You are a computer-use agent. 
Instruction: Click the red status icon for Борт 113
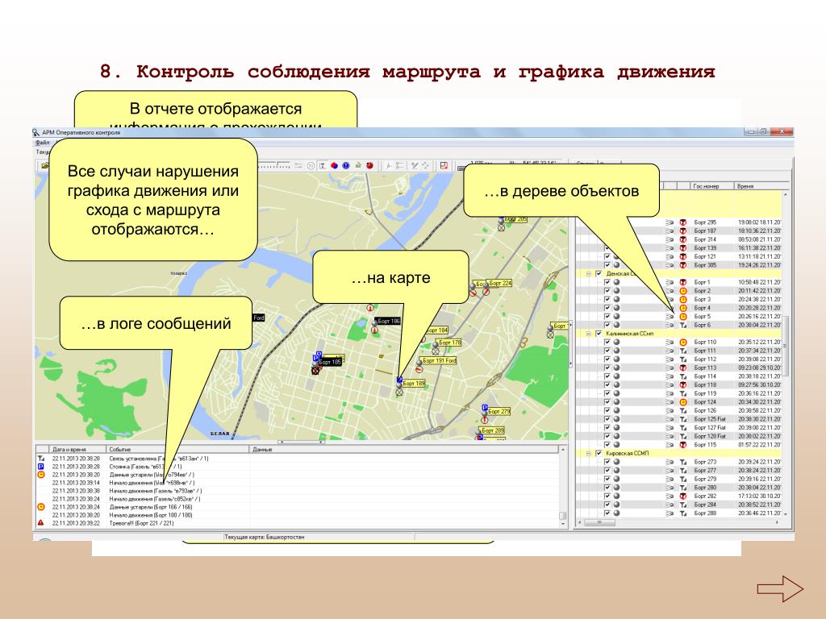point(682,368)
